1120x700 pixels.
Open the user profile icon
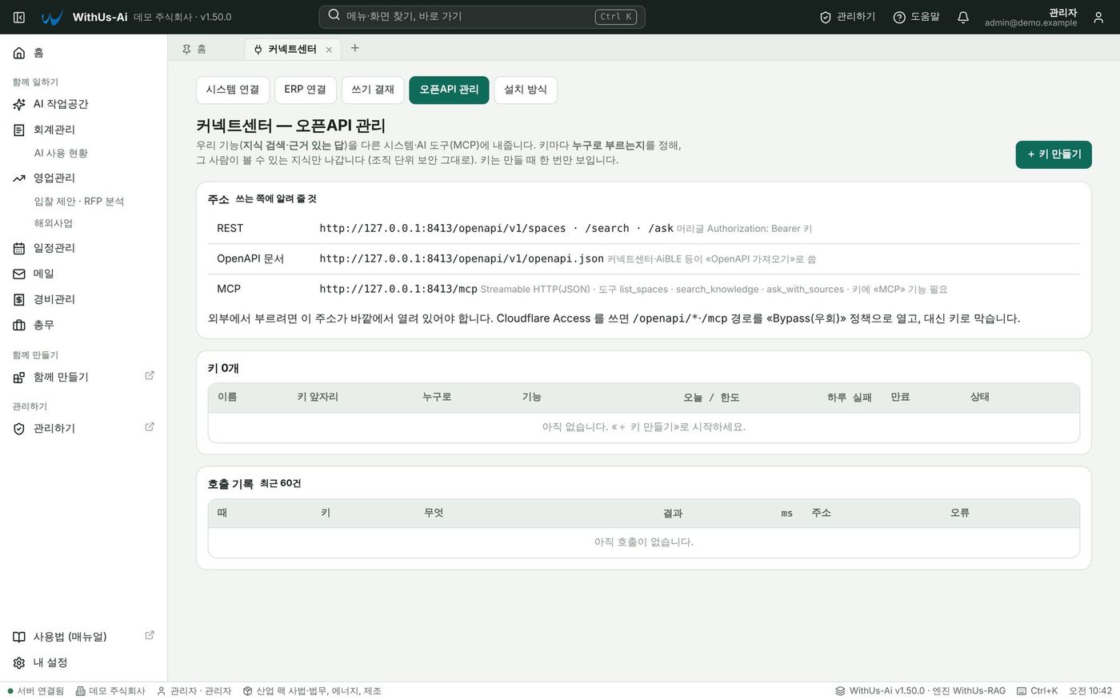coord(1098,17)
